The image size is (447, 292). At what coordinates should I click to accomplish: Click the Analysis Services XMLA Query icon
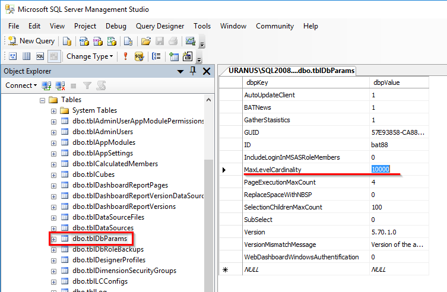[112, 42]
